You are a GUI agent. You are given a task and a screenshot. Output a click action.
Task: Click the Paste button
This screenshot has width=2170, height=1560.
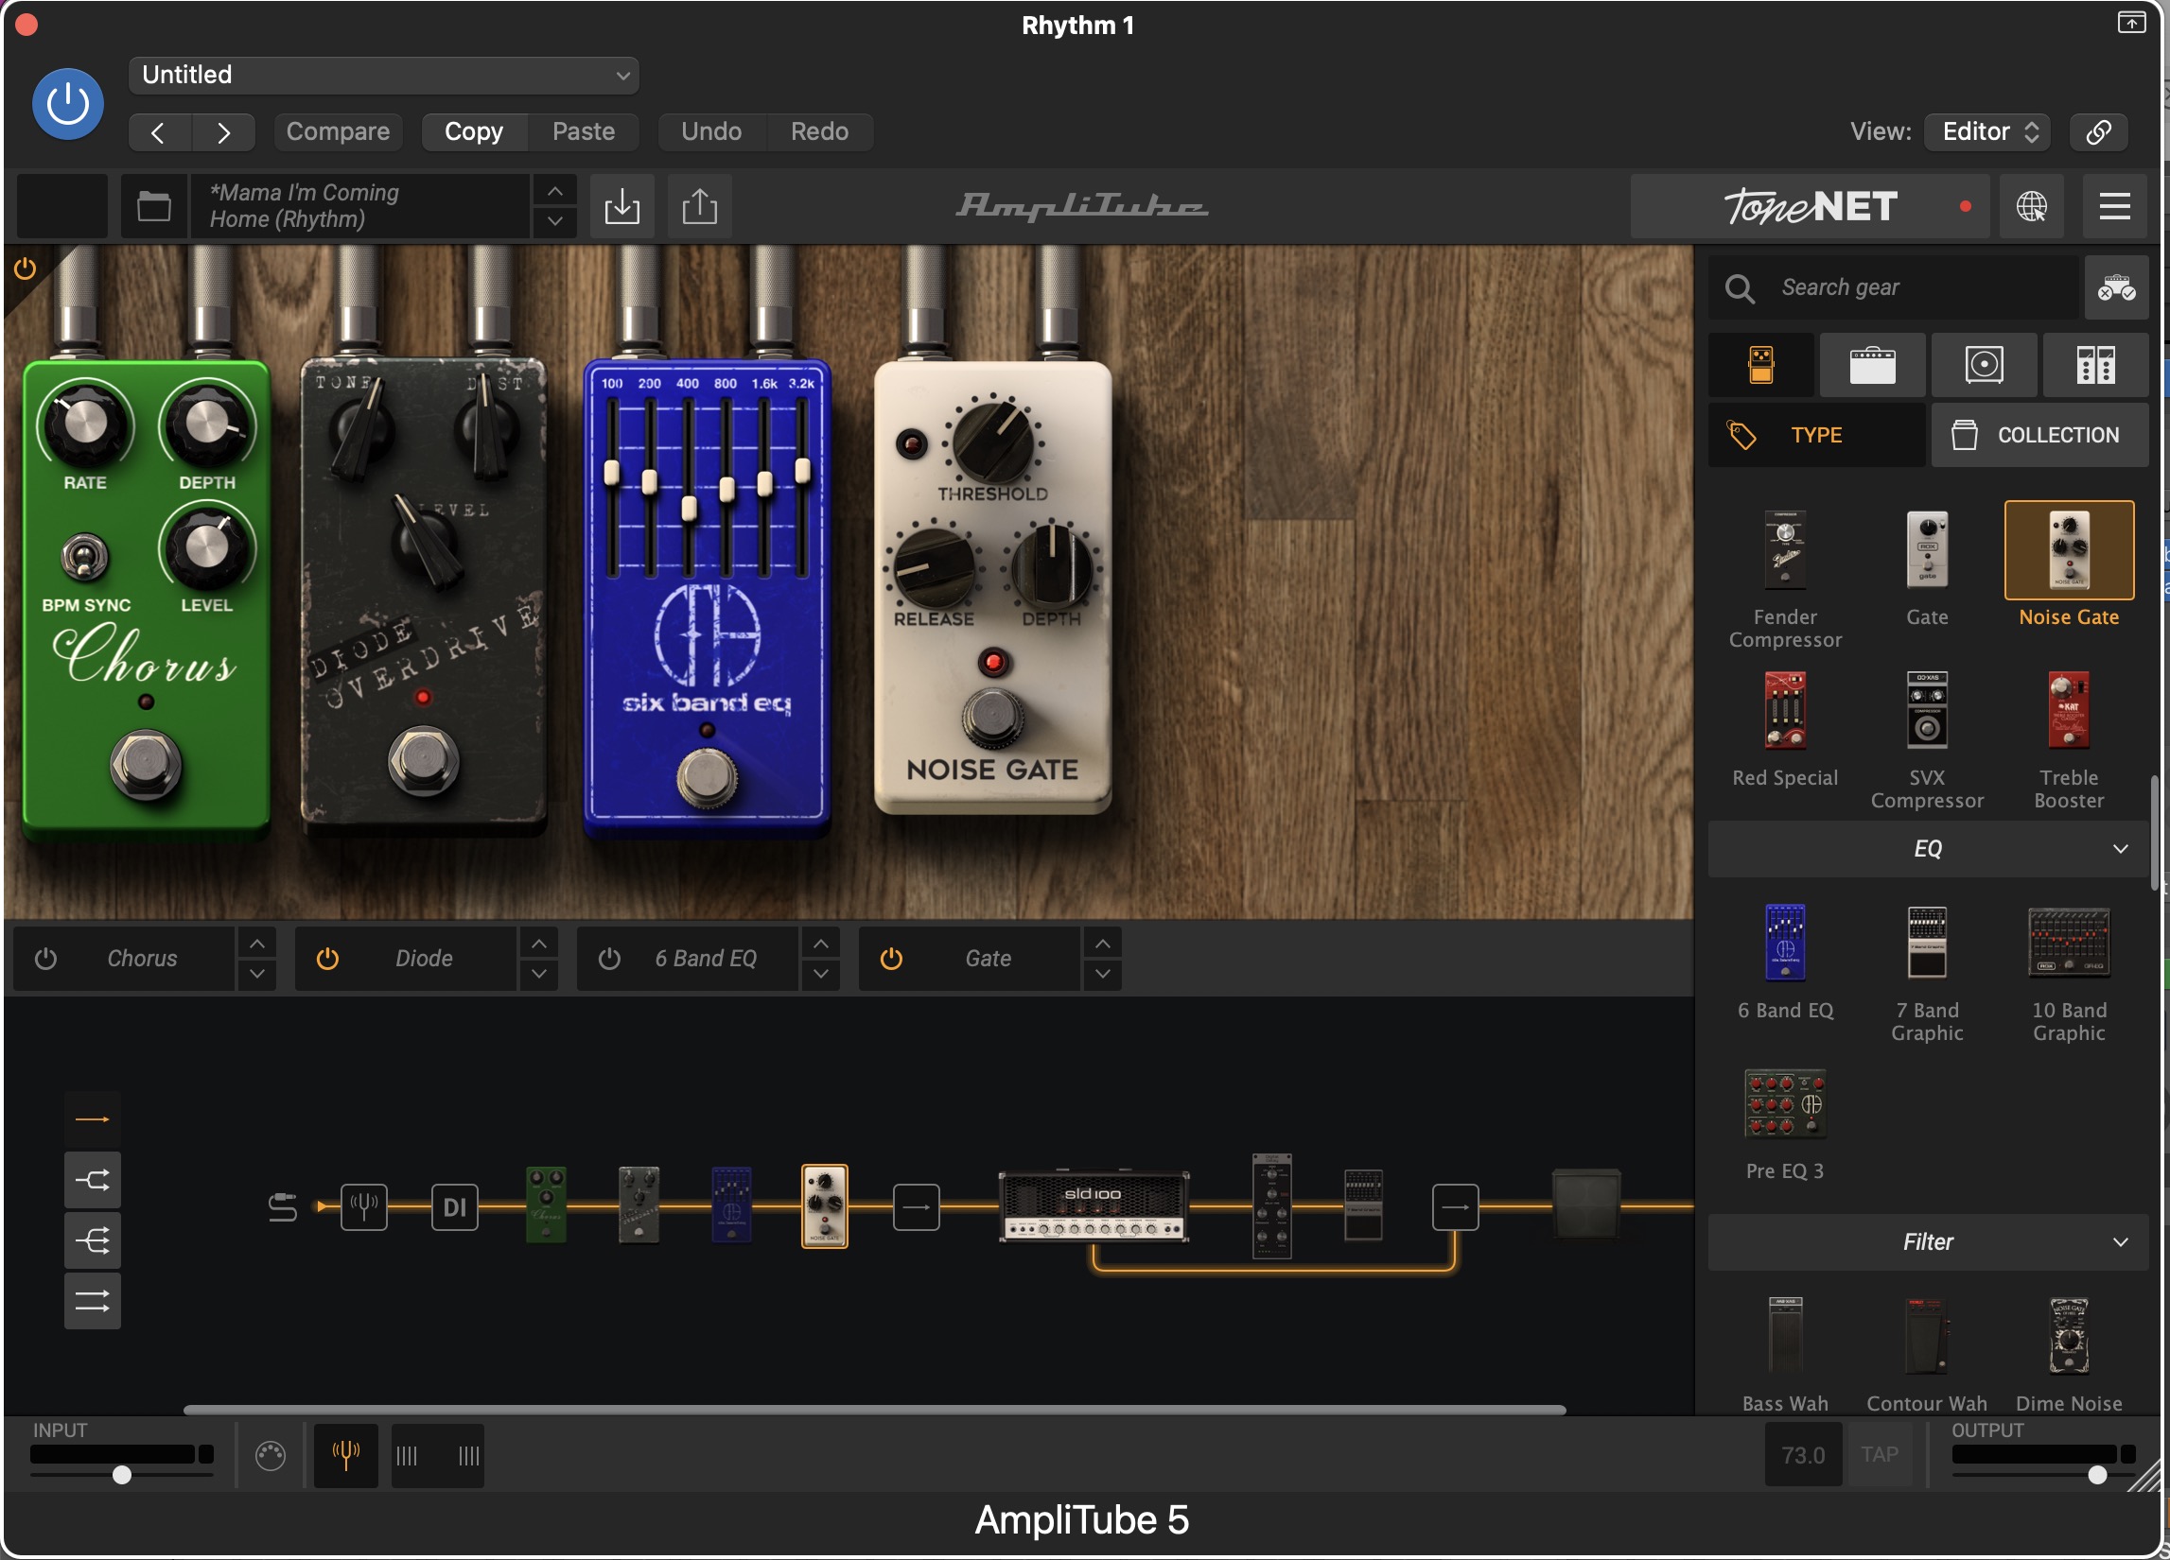(x=584, y=131)
